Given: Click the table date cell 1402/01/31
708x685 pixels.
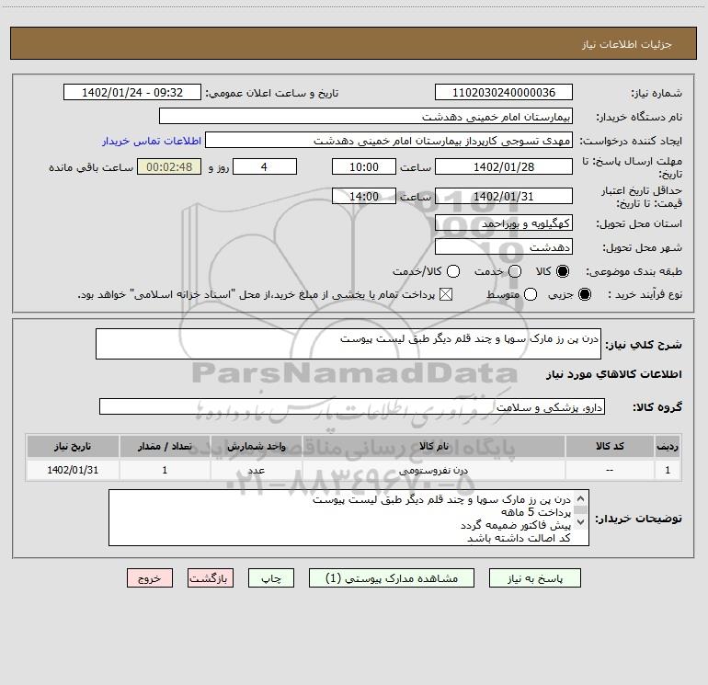Looking at the screenshot, I should [x=73, y=470].
